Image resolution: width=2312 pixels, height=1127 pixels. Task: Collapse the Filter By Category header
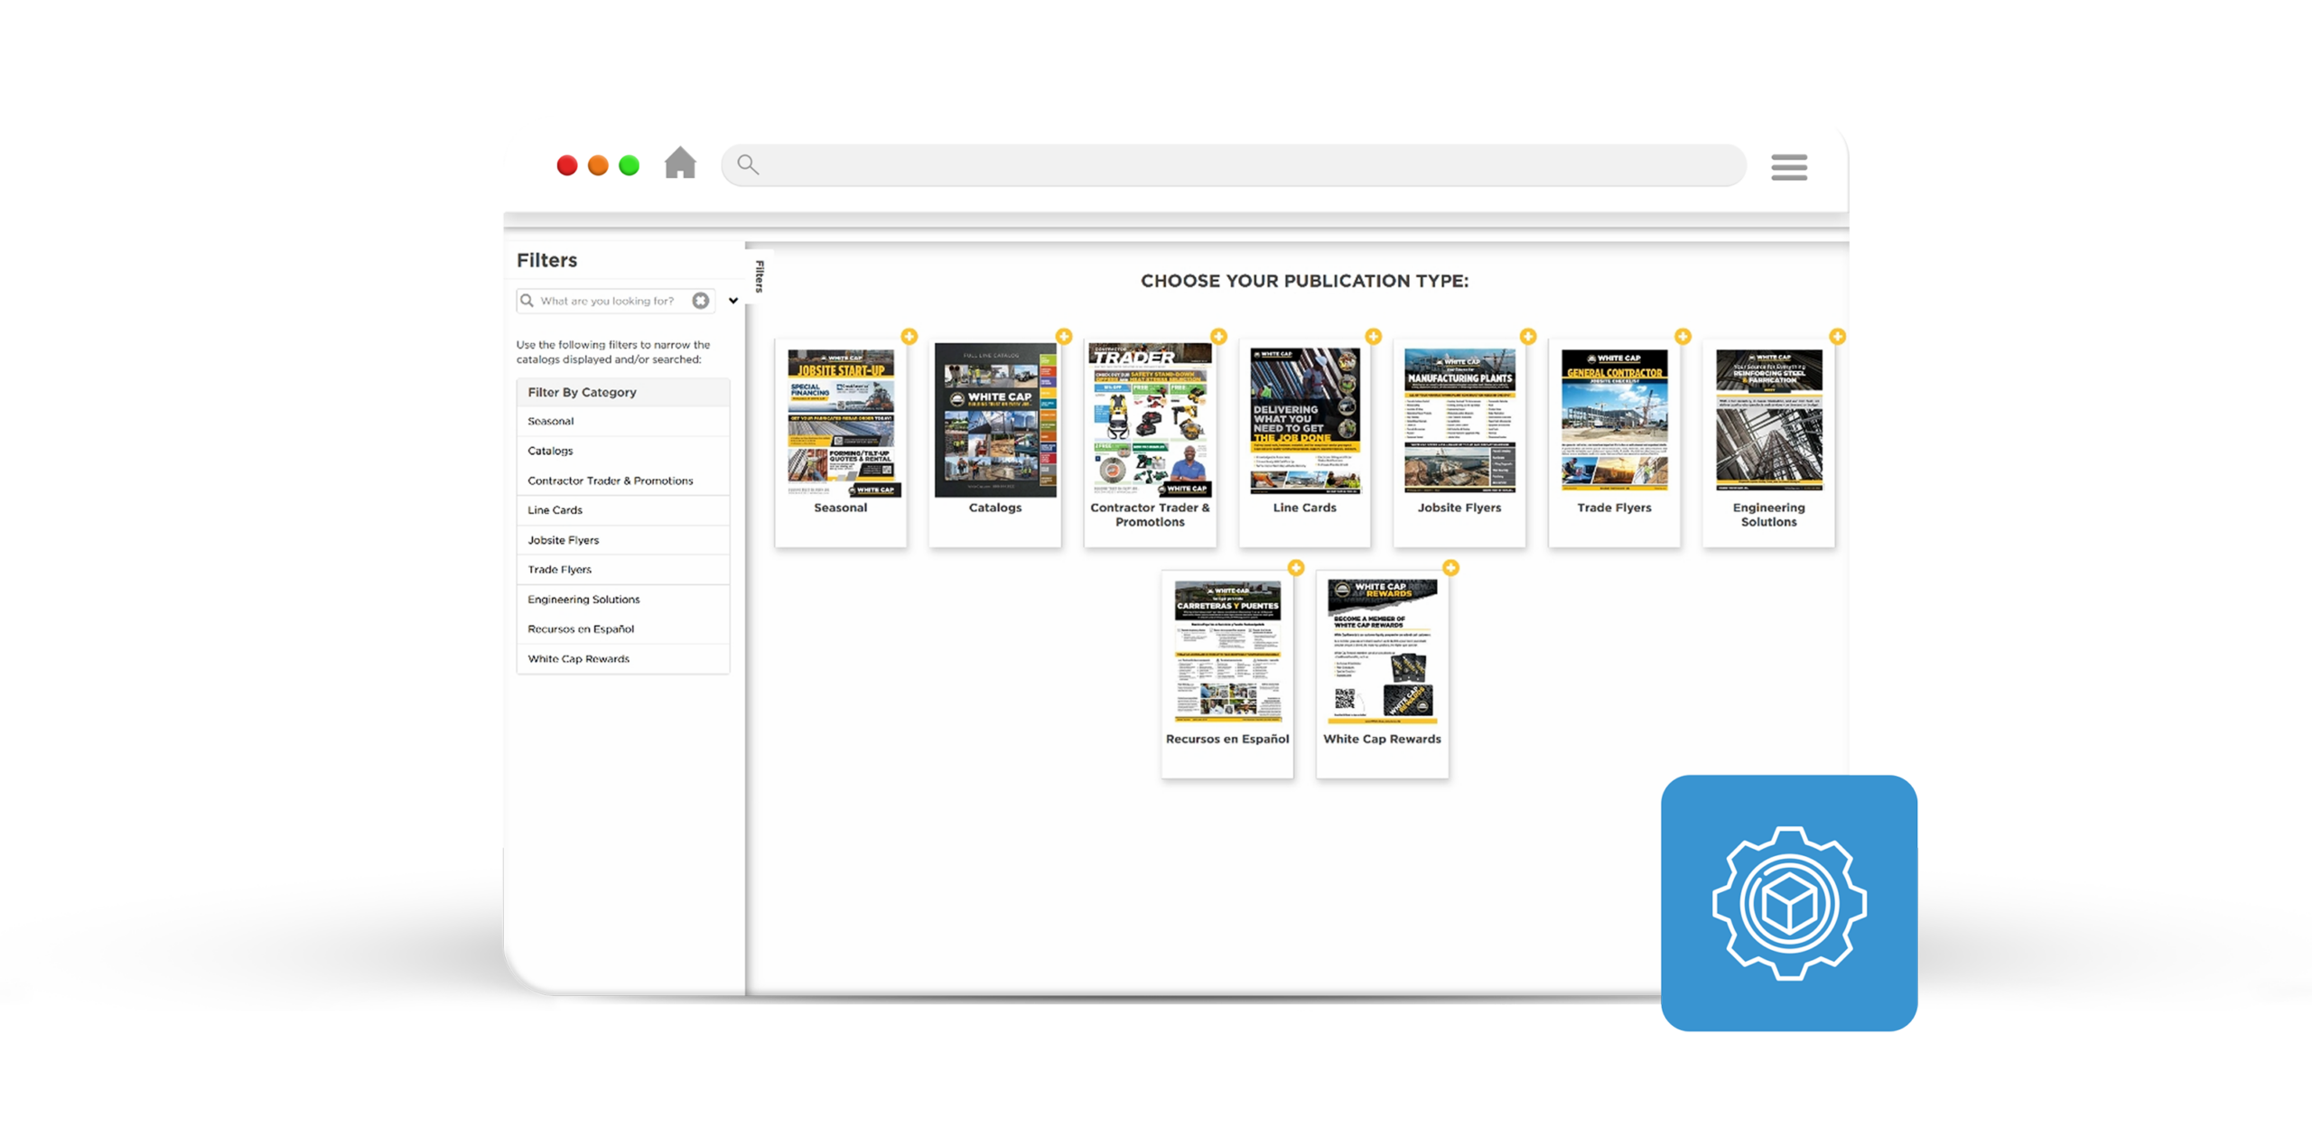tap(623, 392)
